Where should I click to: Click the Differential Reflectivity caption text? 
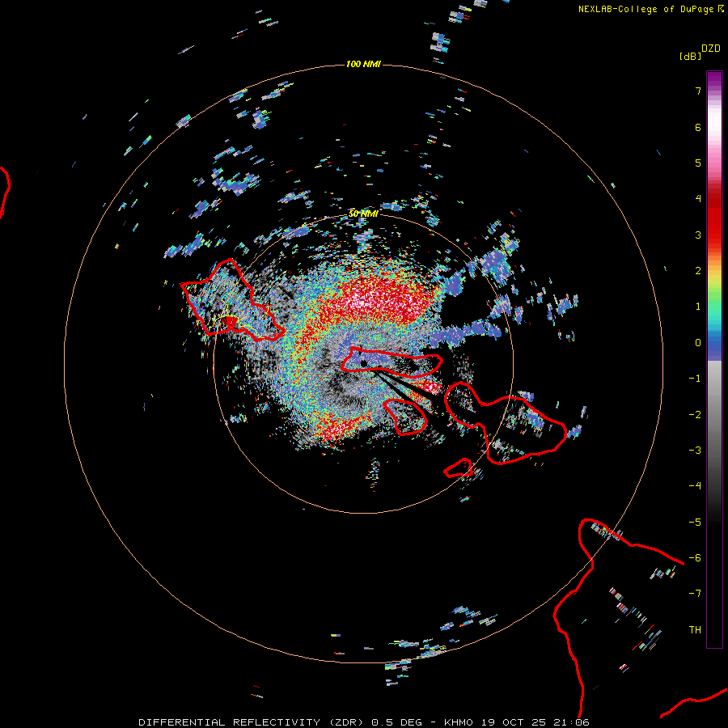point(363,722)
